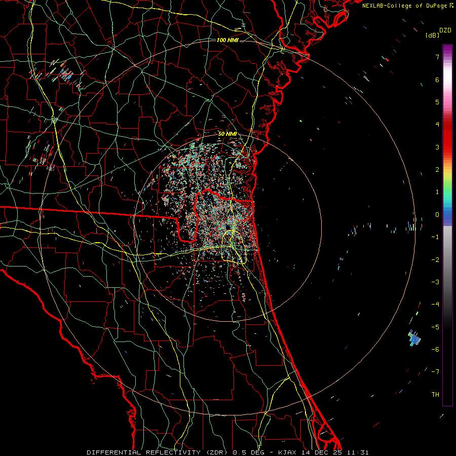456x456 pixels.
Task: Click the -3 value on color scale
Action: click(x=435, y=282)
